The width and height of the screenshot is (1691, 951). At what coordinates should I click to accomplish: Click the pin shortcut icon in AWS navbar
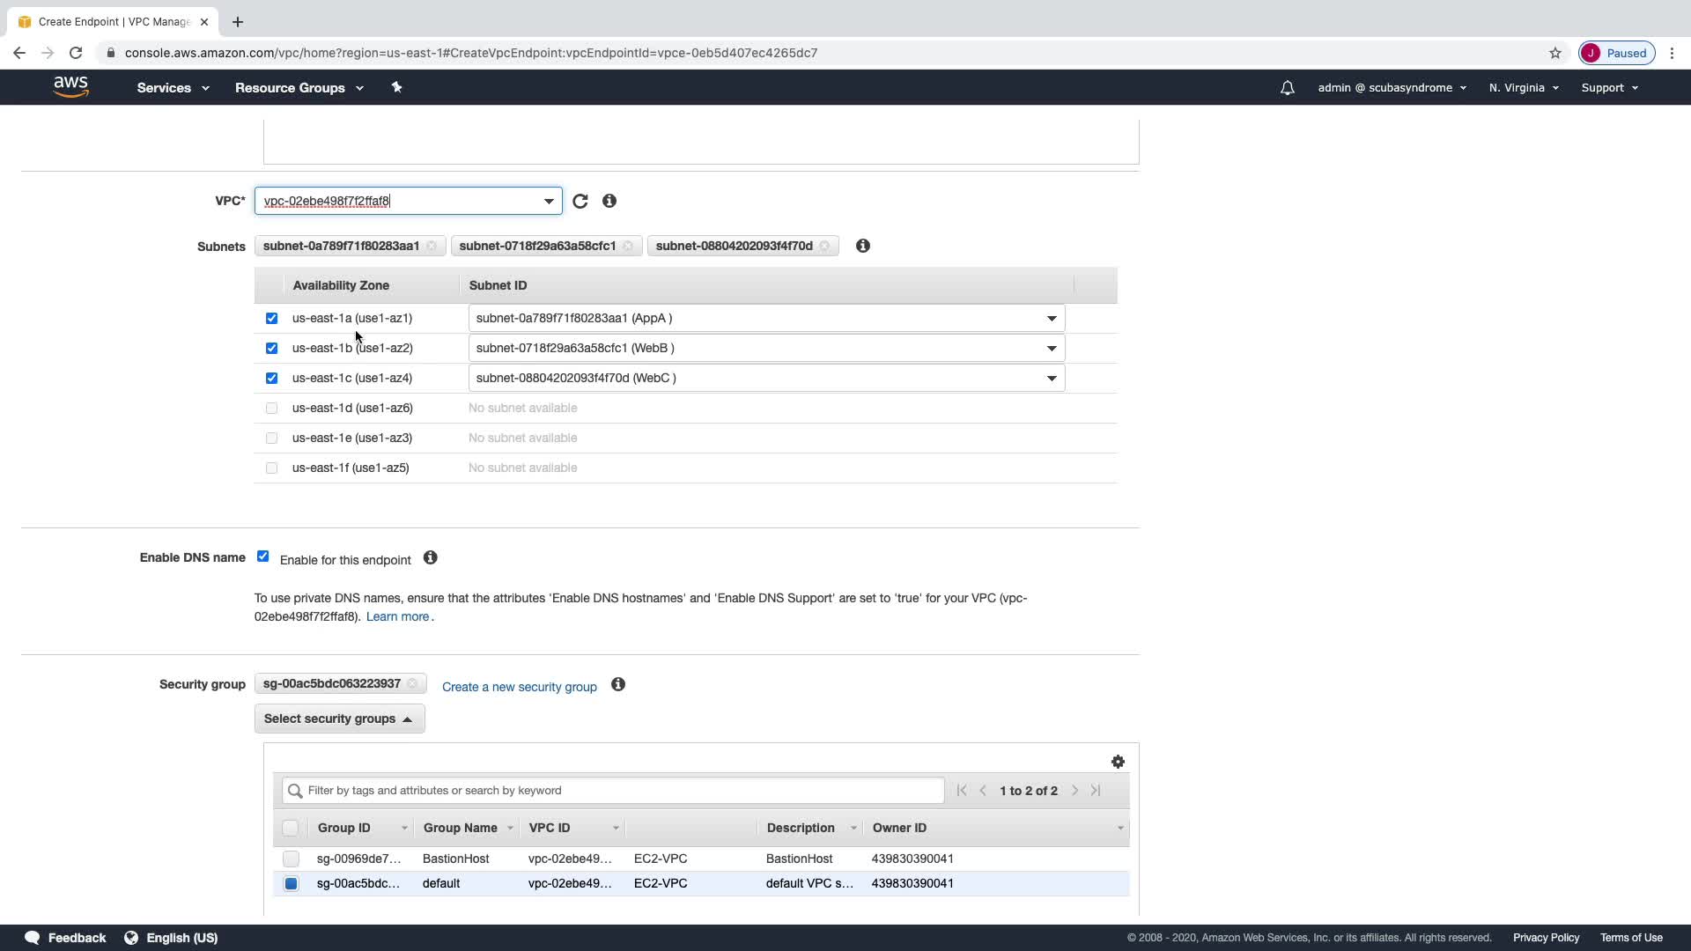[396, 87]
